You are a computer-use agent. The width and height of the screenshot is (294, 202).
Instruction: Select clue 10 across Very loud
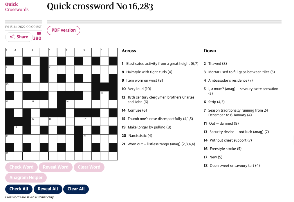(136, 89)
